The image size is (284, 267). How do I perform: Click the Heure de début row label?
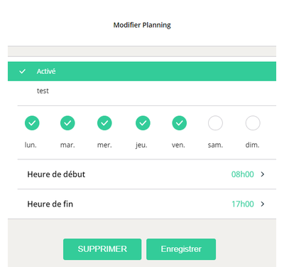(56, 174)
